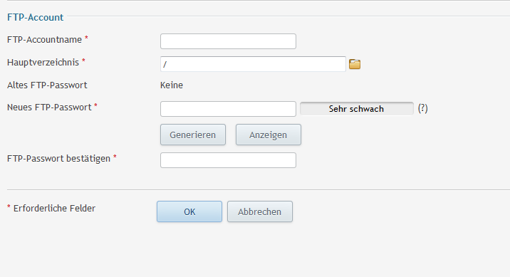Image resolution: width=510 pixels, height=277 pixels.
Task: Click the Altes FTP-Passwort label
Action: (x=47, y=85)
